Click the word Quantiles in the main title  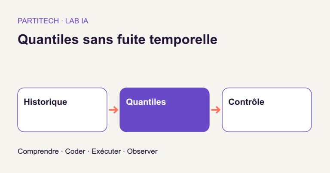pyautogui.click(x=48, y=39)
